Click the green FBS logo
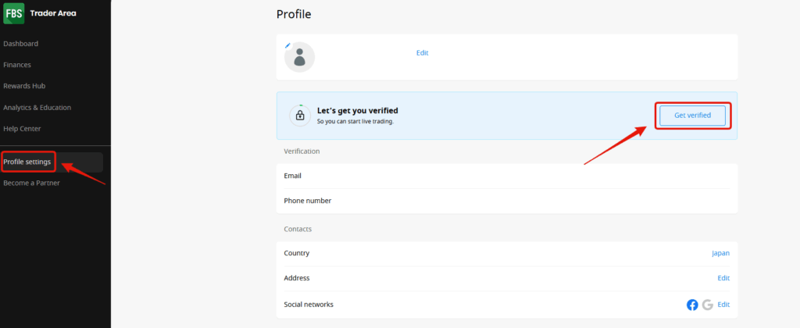The image size is (800, 328). tap(13, 13)
